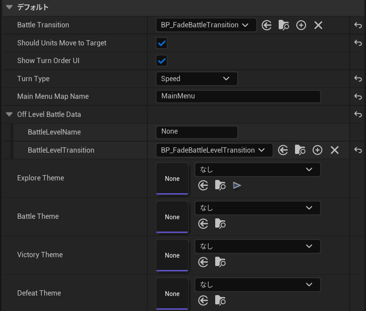Open the Battle Theme asset dropdown
366x311 pixels.
[258, 208]
